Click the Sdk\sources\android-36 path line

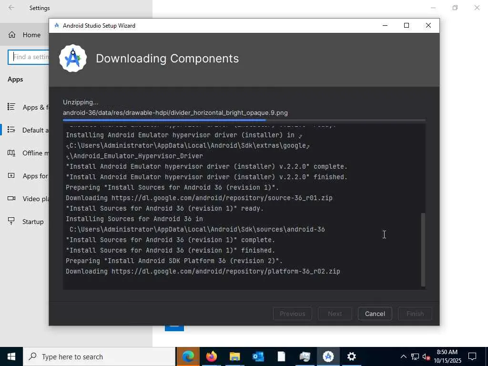click(197, 229)
